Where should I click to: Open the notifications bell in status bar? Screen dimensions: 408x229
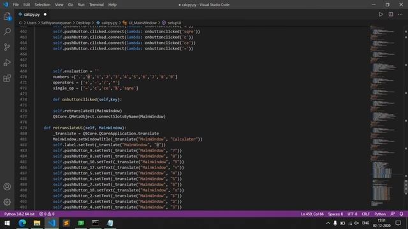point(401,214)
